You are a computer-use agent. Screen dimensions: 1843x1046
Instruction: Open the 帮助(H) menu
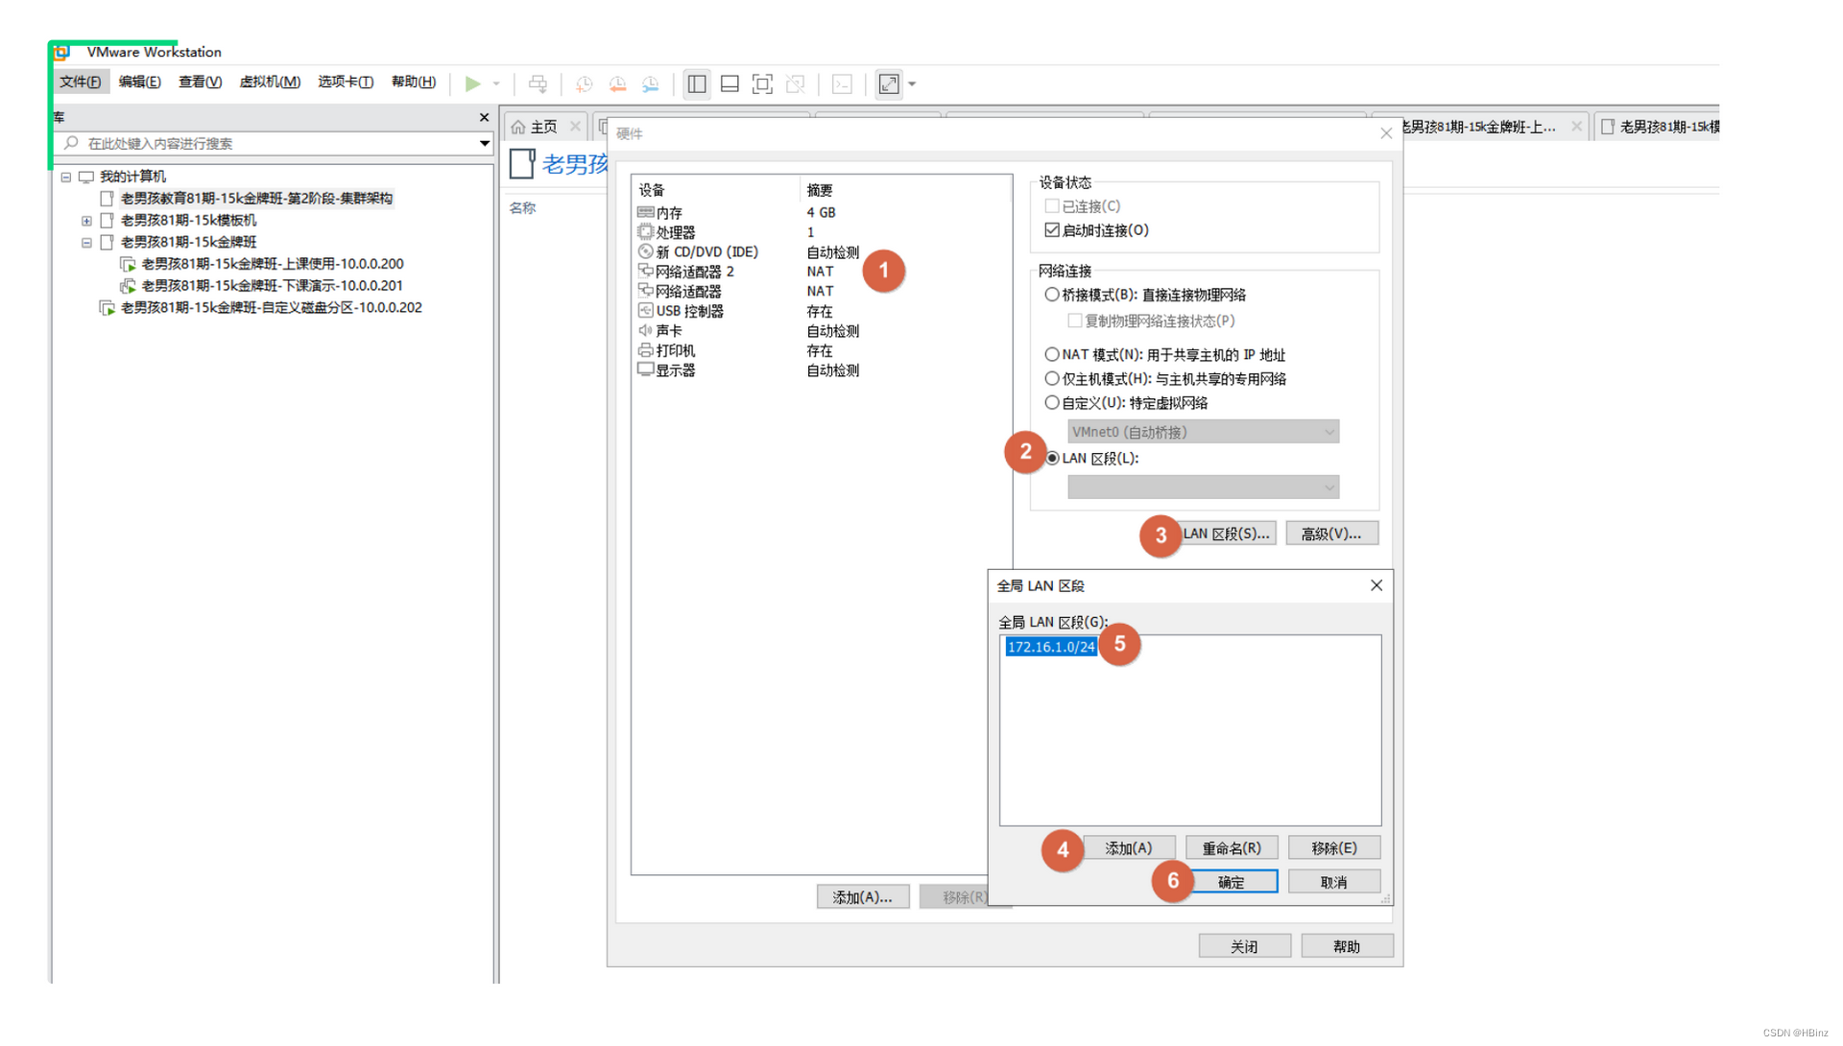click(x=414, y=82)
